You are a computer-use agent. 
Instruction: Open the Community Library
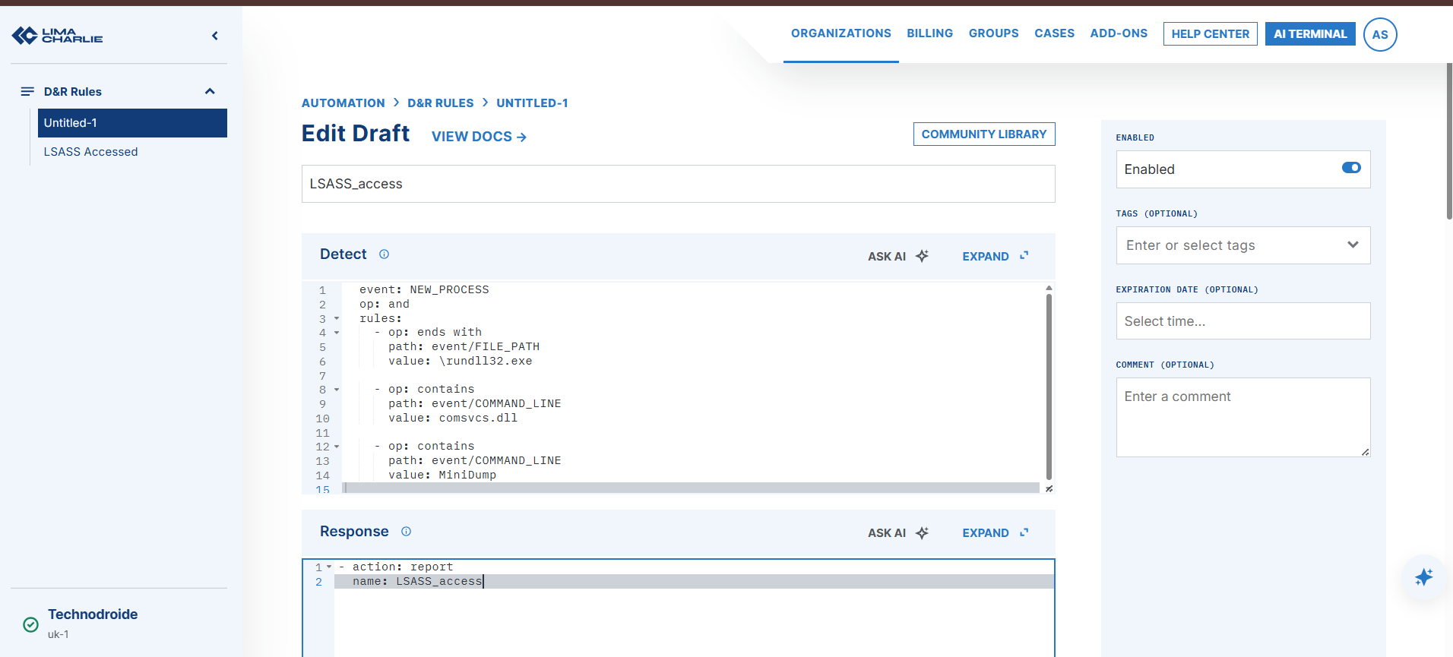coord(983,134)
